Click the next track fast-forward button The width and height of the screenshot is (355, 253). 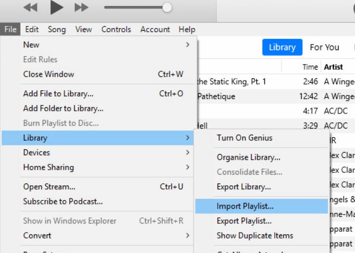point(81,8)
